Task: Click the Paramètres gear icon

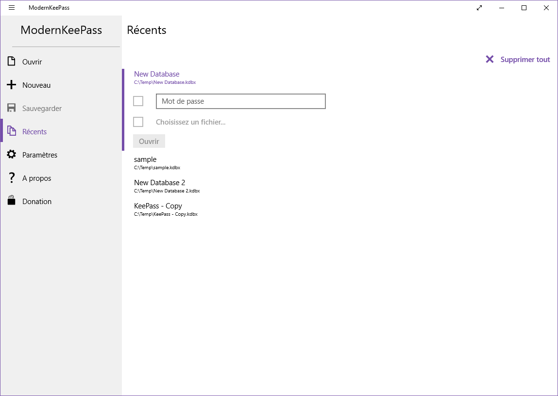Action: tap(12, 155)
